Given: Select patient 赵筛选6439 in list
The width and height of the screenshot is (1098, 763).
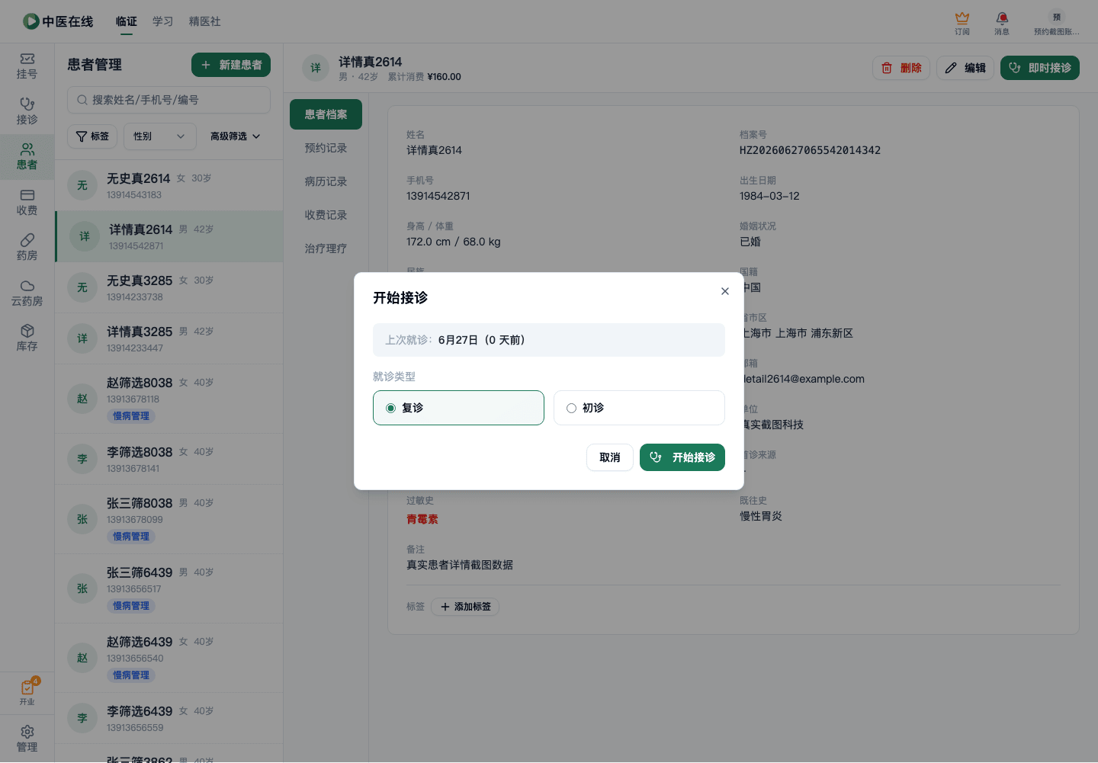Looking at the screenshot, I should (169, 658).
